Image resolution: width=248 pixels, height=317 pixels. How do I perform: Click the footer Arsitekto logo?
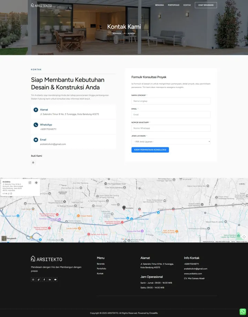click(46, 259)
